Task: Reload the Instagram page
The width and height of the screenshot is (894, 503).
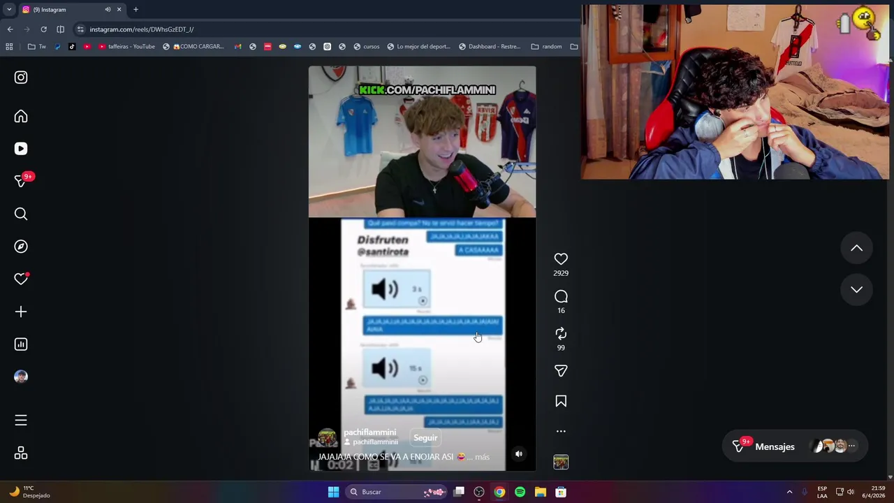Action: click(x=43, y=29)
